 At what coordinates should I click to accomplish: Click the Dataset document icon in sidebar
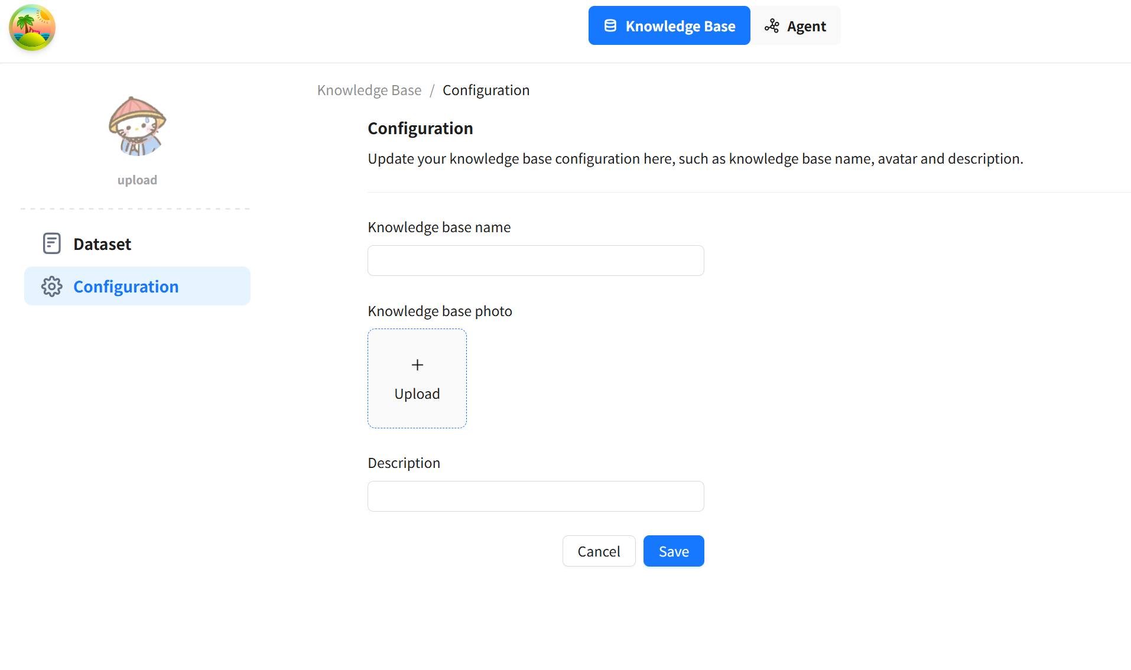(52, 243)
